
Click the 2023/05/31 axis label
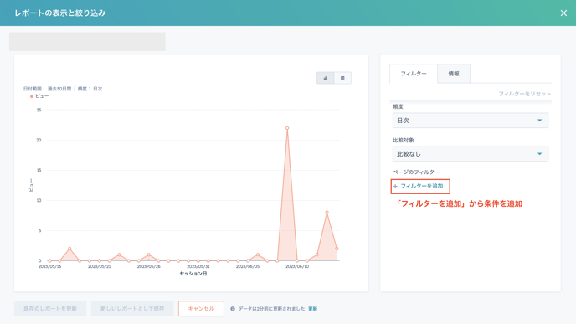coord(198,266)
